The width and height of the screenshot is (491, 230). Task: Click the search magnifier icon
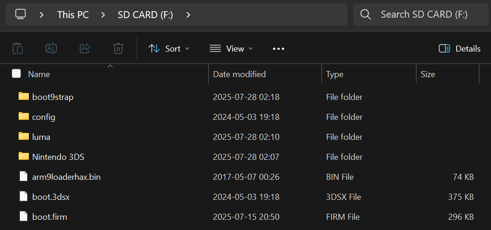pos(366,14)
